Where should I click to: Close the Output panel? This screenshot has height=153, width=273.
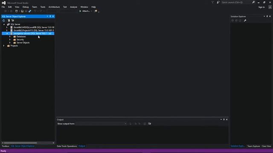pos(227,119)
